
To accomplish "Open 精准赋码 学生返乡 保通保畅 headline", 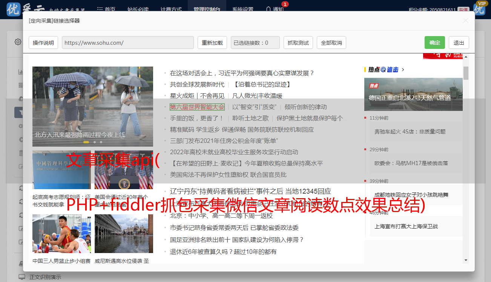I will click(x=242, y=129).
